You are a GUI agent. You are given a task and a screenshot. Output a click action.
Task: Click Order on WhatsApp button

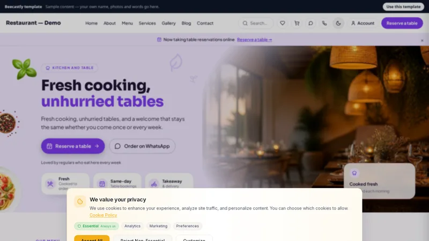pos(142,146)
